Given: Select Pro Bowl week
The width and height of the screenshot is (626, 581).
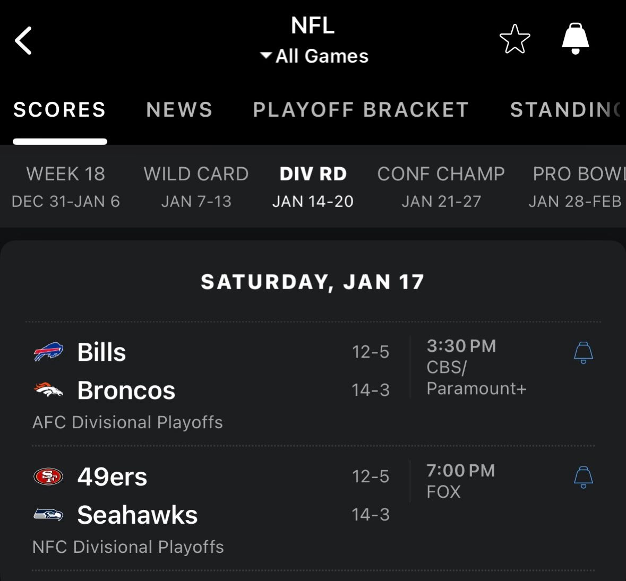Looking at the screenshot, I should click(x=577, y=187).
